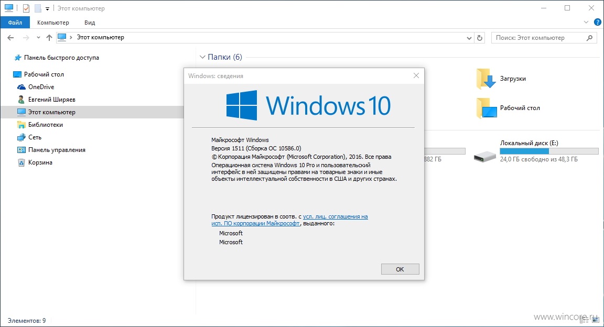Click the Quick access star icon
This screenshot has width=604, height=327.
pyautogui.click(x=18, y=58)
